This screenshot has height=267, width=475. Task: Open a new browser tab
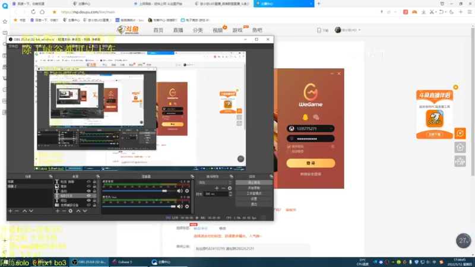click(x=319, y=4)
